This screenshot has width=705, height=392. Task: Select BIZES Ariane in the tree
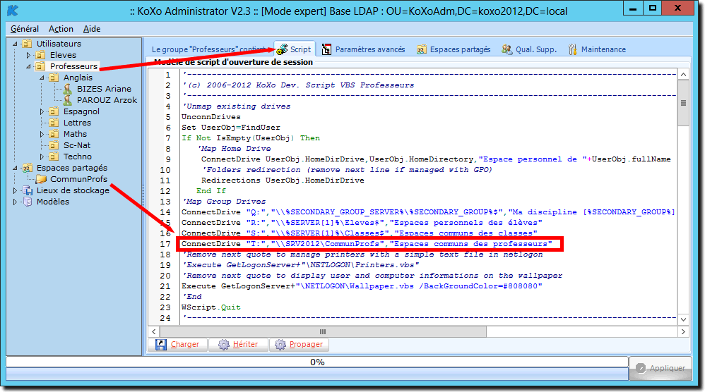pos(104,89)
